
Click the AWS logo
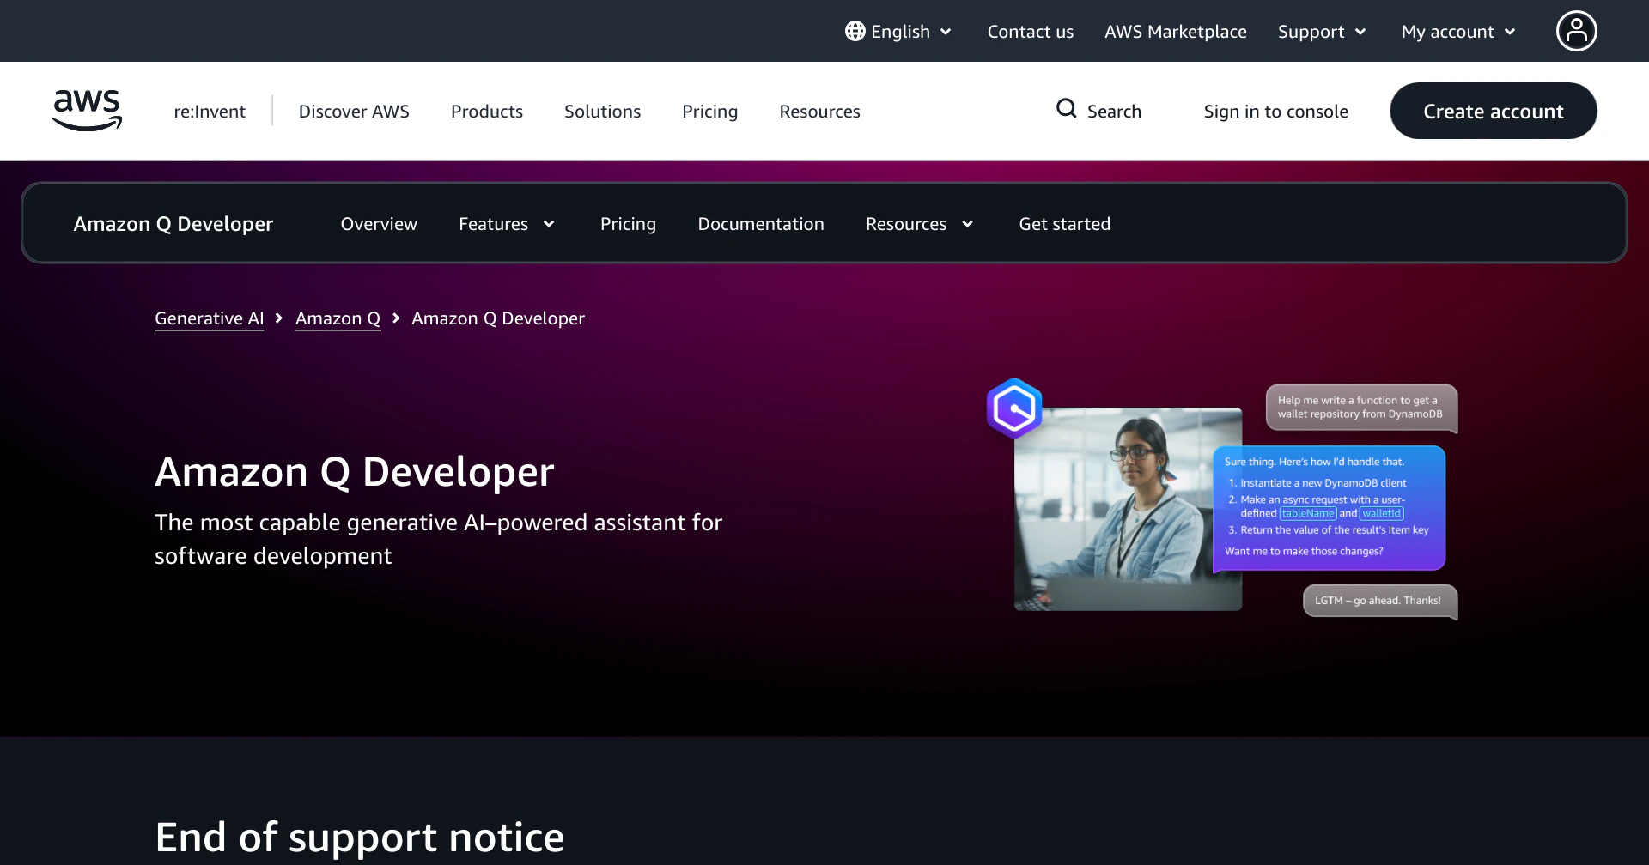click(87, 111)
